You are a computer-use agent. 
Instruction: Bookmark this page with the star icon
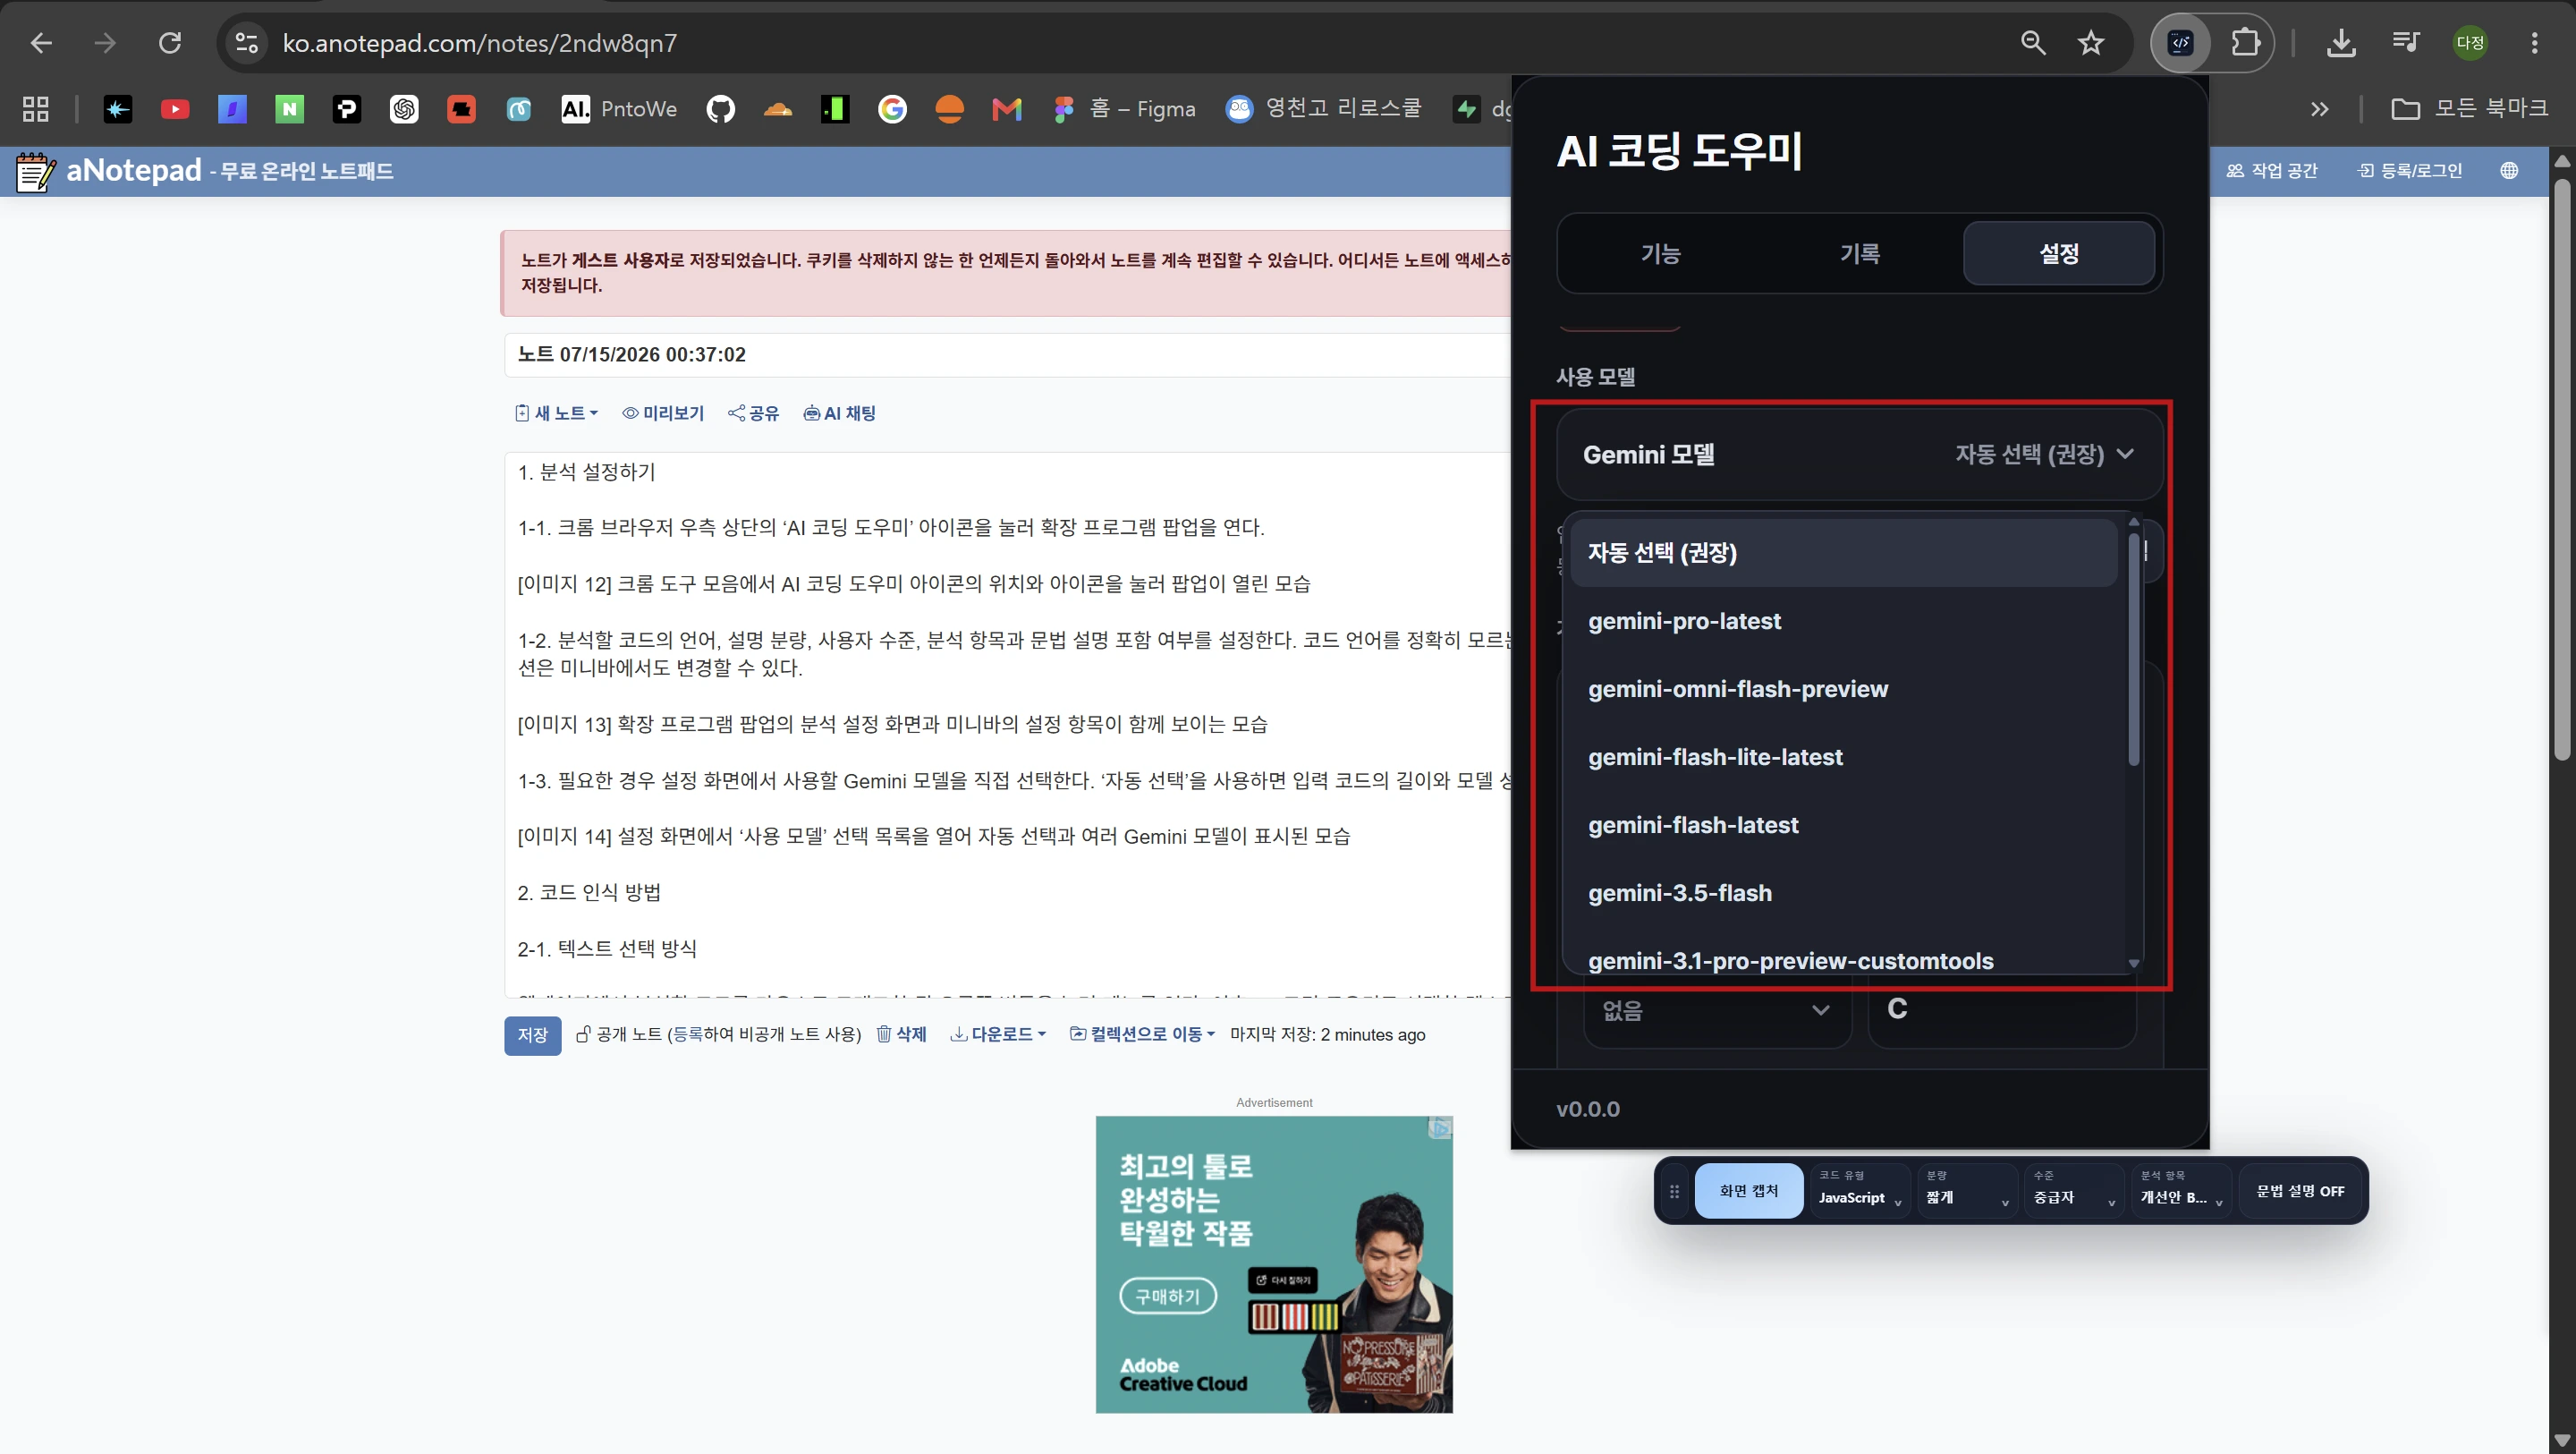click(2091, 43)
